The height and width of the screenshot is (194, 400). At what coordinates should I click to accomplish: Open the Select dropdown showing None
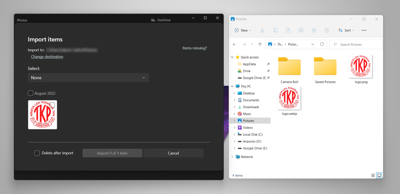88,78
